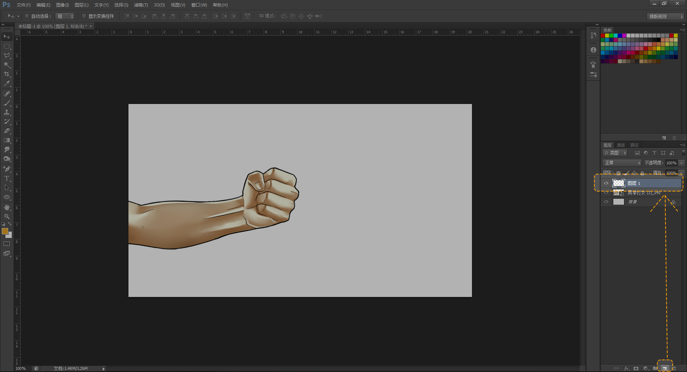Enable the 显示变换控件 checkbox
The height and width of the screenshot is (372, 687).
[x=84, y=16]
